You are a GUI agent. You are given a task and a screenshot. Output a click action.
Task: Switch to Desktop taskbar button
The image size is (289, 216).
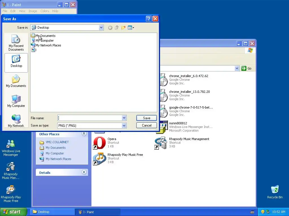tap(52, 212)
